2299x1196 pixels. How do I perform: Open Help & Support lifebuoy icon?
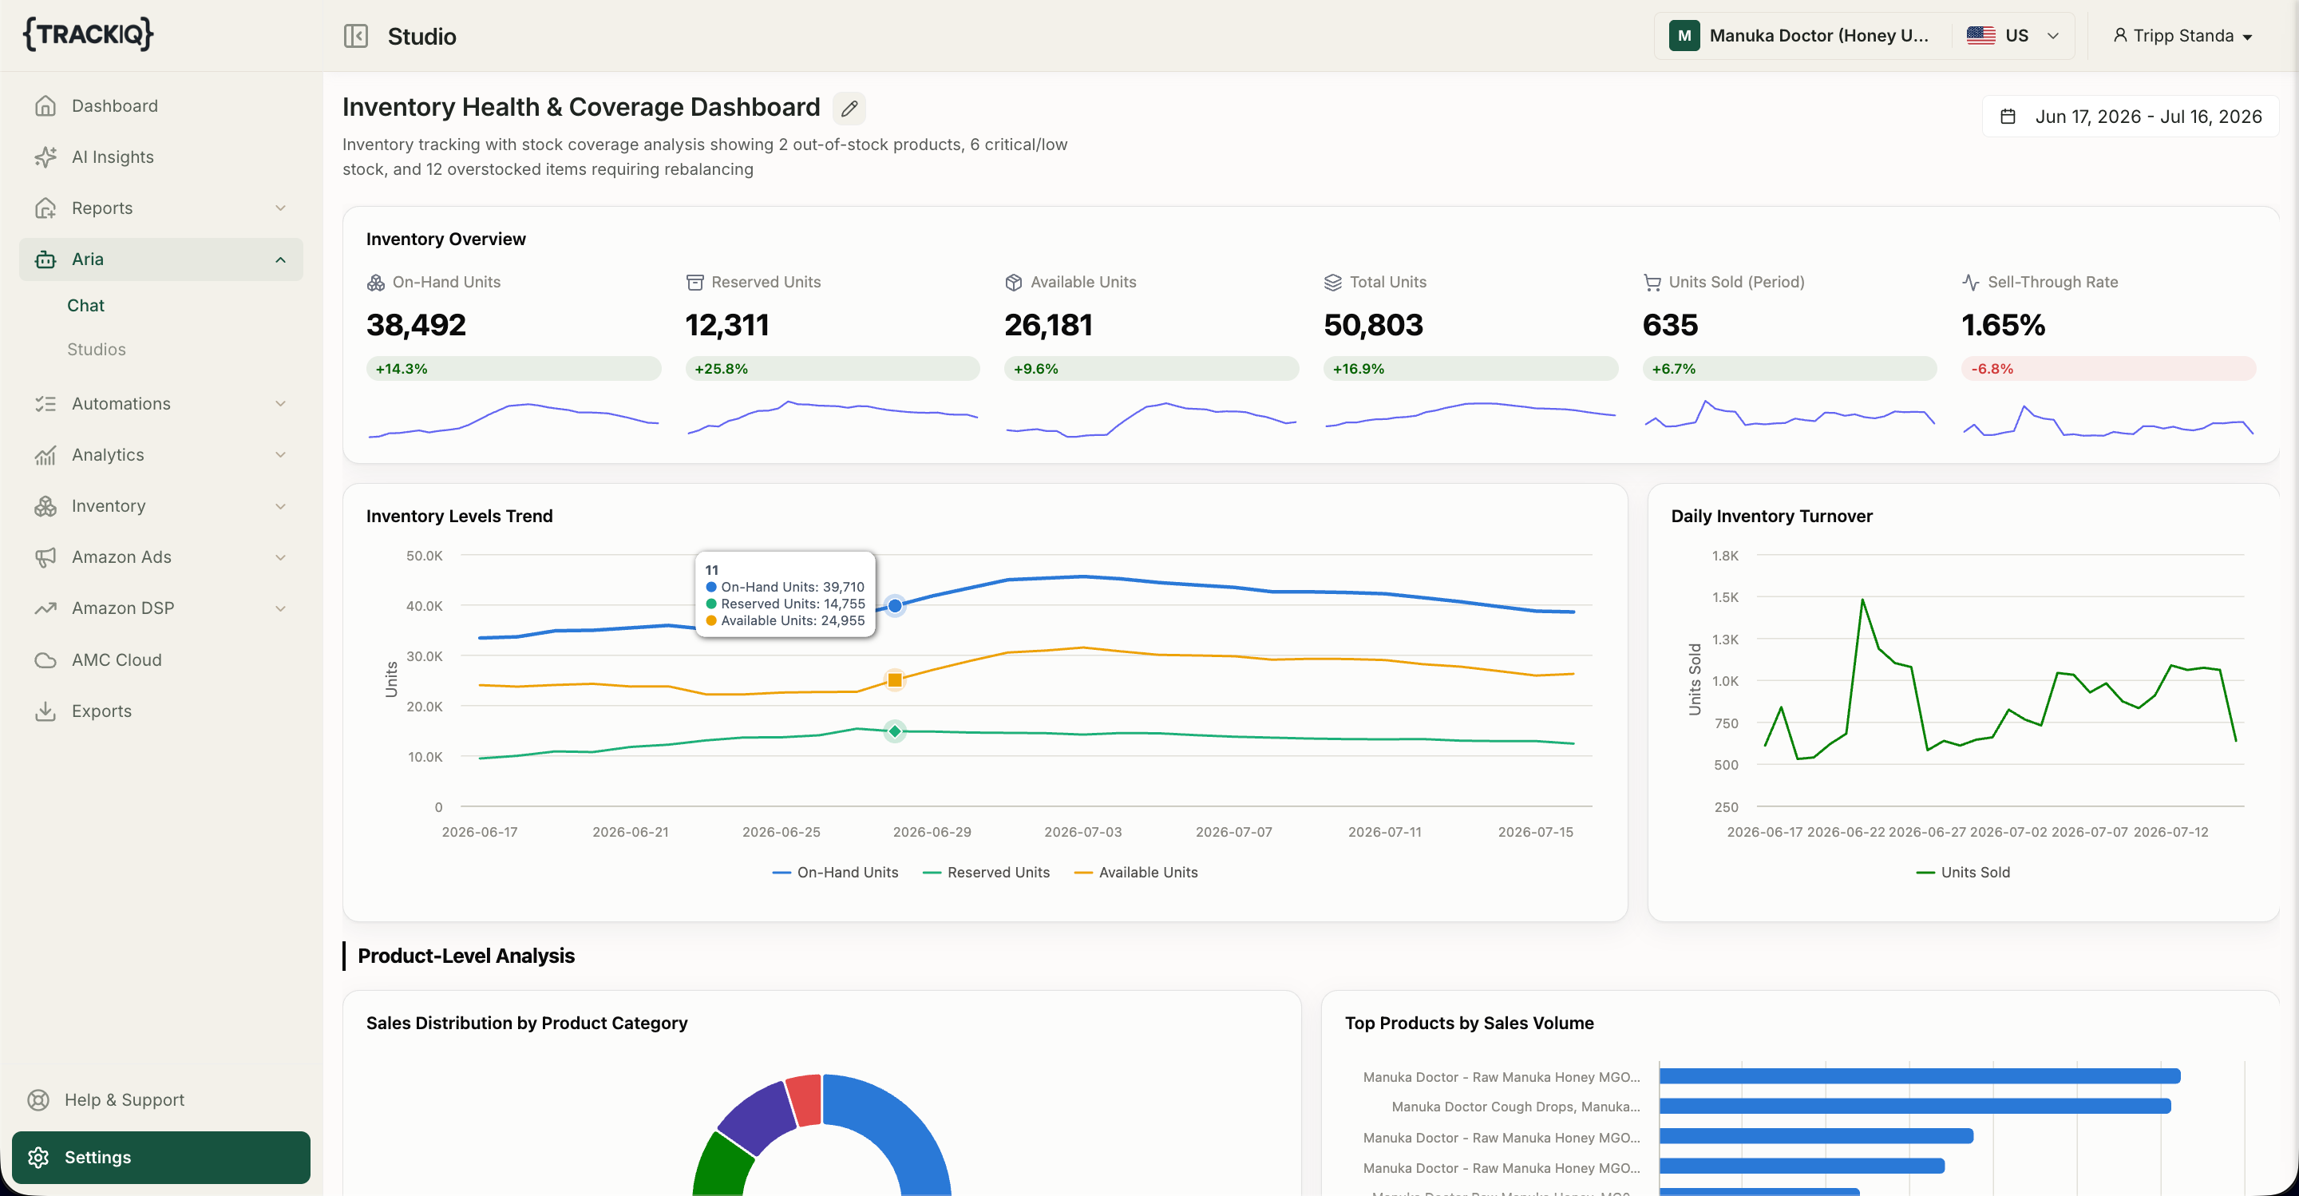click(x=38, y=1099)
